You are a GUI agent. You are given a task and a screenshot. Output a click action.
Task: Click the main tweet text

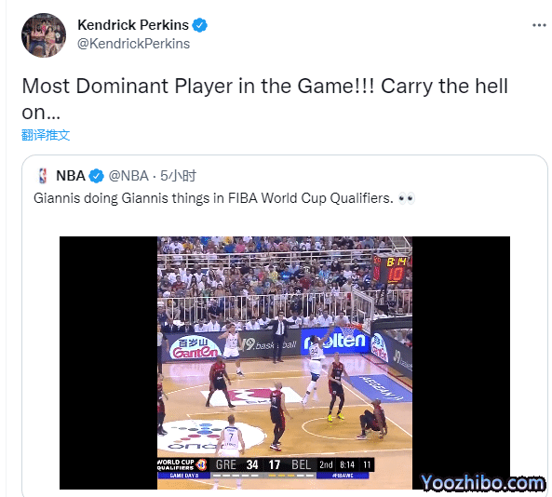pyautogui.click(x=264, y=99)
